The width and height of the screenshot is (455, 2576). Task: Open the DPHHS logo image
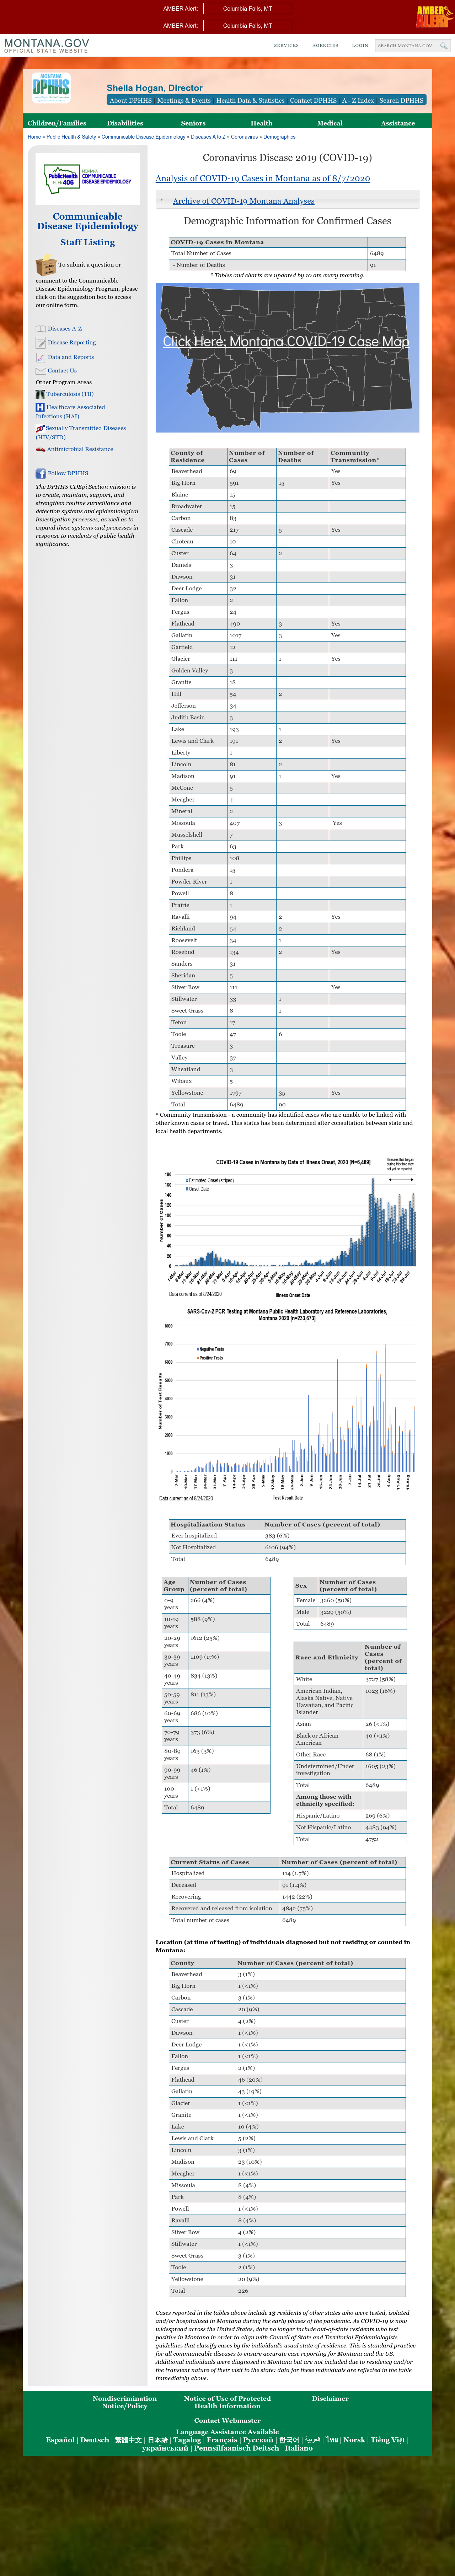51,88
